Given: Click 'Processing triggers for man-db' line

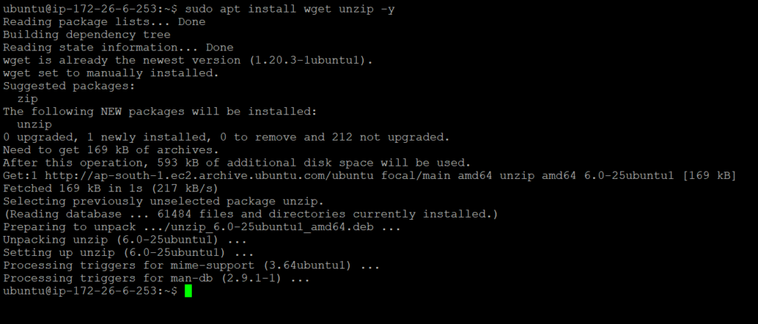Looking at the screenshot, I should coord(156,278).
